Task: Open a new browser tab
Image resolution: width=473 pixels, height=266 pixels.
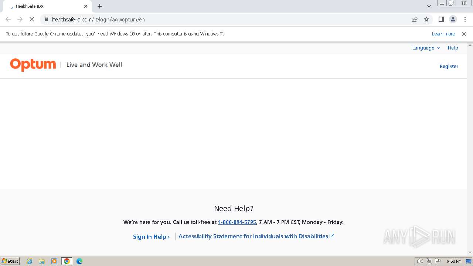Action: (100, 6)
